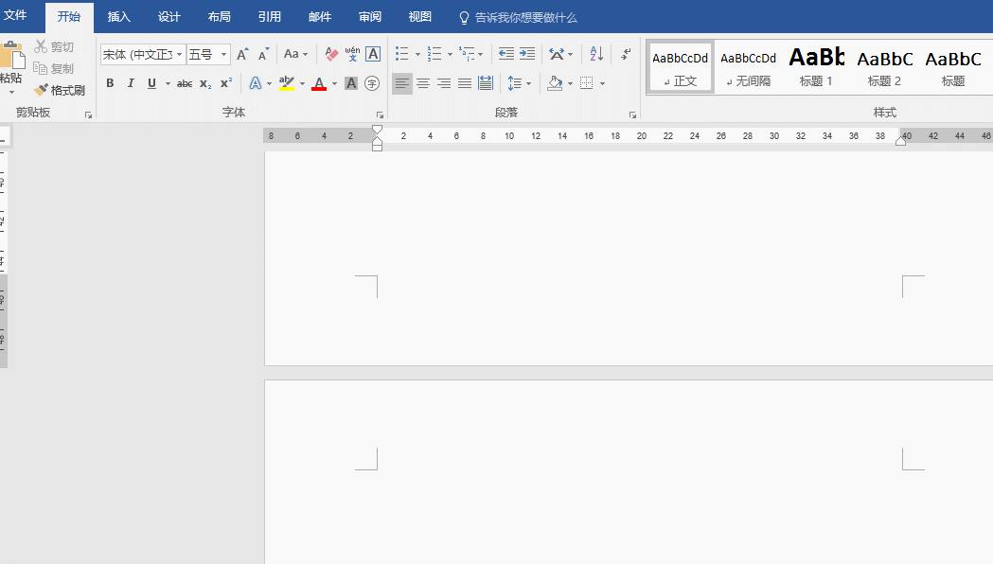Toggle center paragraph alignment
The image size is (993, 564).
click(423, 83)
